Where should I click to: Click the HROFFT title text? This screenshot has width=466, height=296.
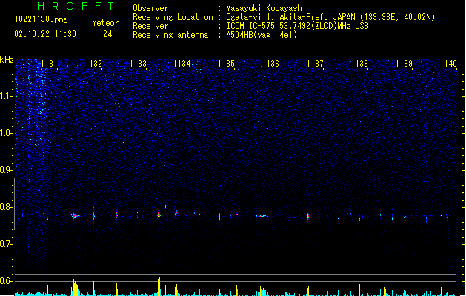[76, 6]
